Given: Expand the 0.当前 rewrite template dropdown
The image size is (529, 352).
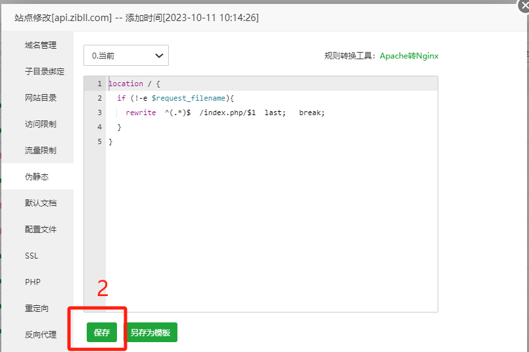Looking at the screenshot, I should [126, 56].
